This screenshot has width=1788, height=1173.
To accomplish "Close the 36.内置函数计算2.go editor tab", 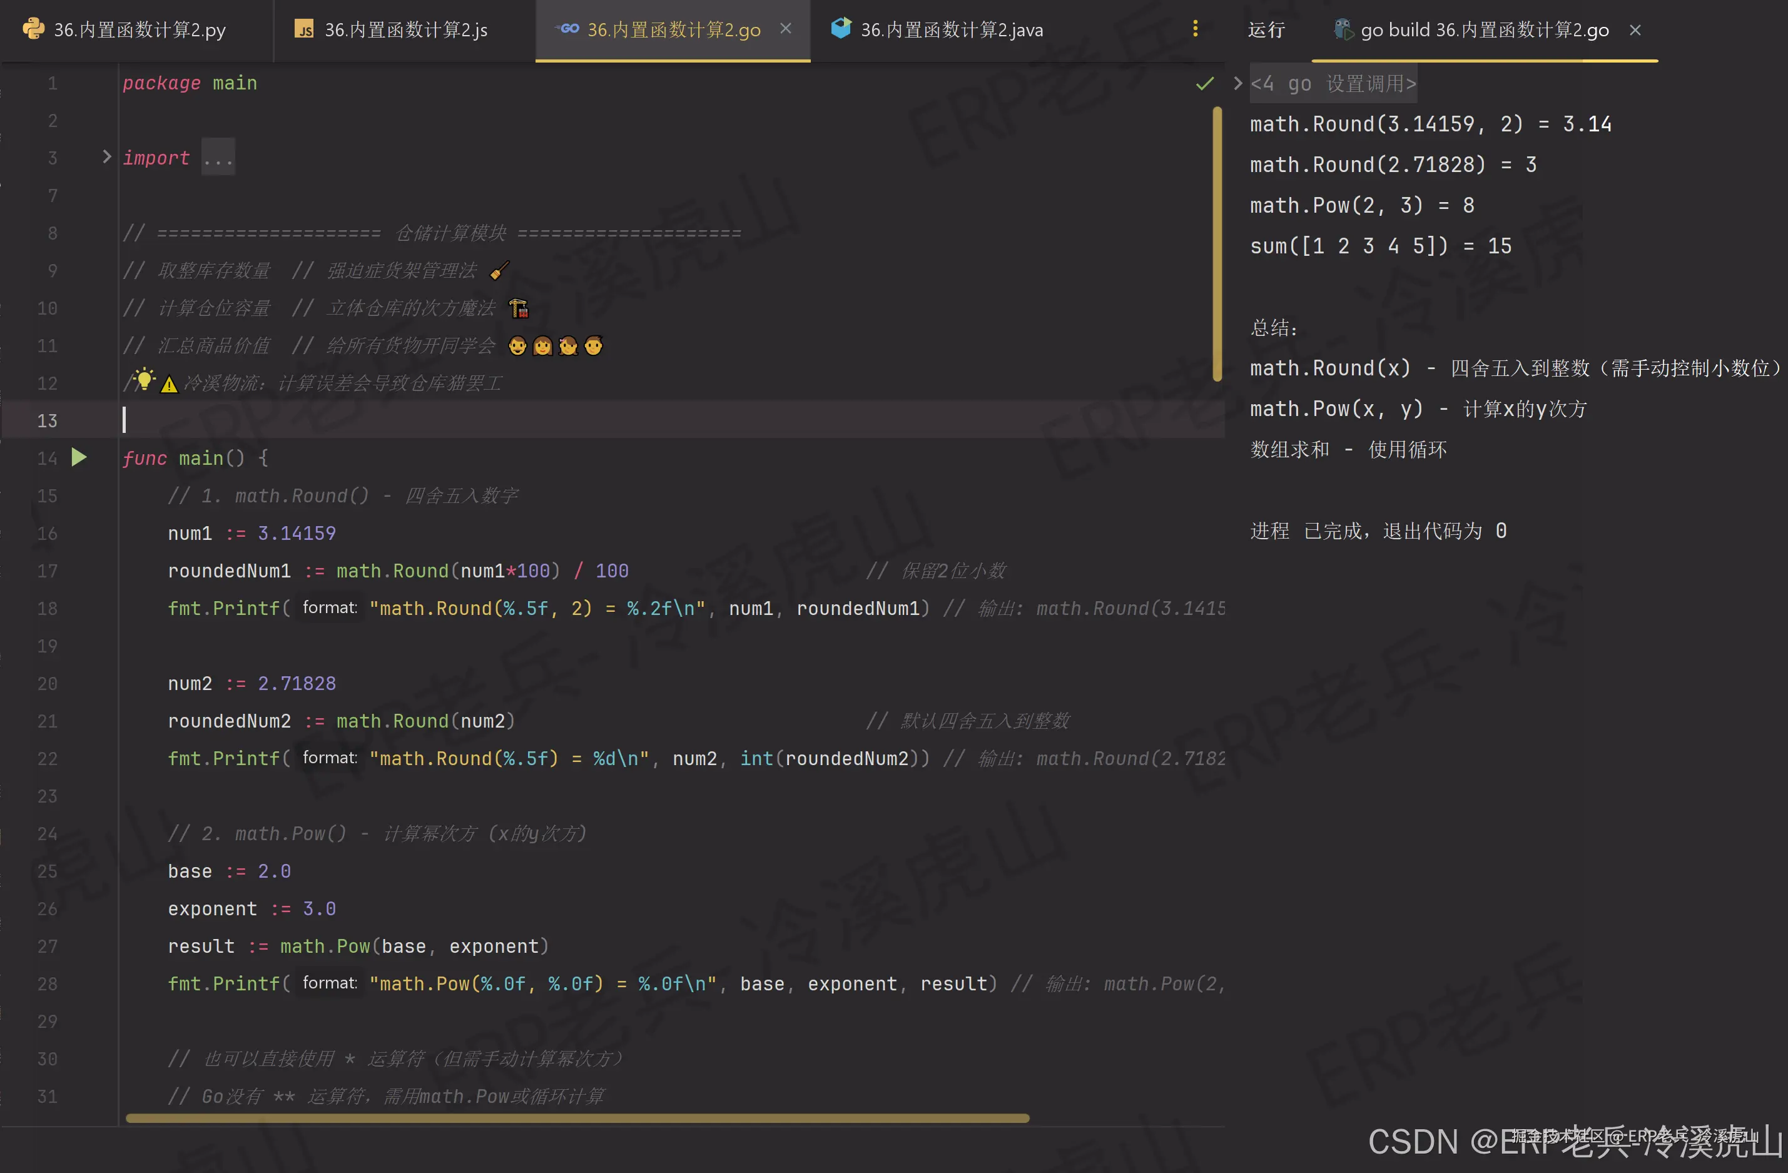I will point(786,29).
